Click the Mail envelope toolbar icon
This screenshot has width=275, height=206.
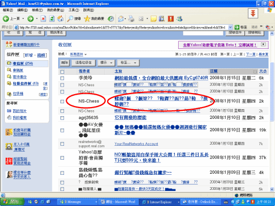pos(121,19)
